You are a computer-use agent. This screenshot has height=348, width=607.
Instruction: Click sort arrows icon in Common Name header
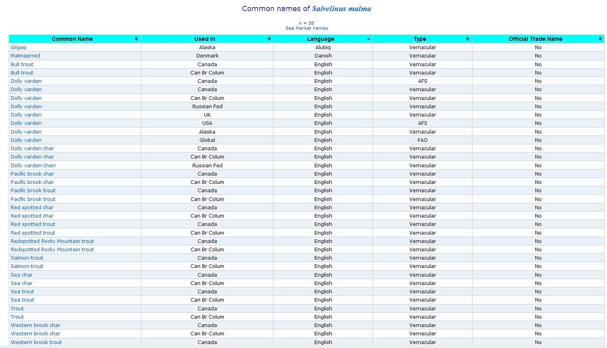click(x=136, y=39)
